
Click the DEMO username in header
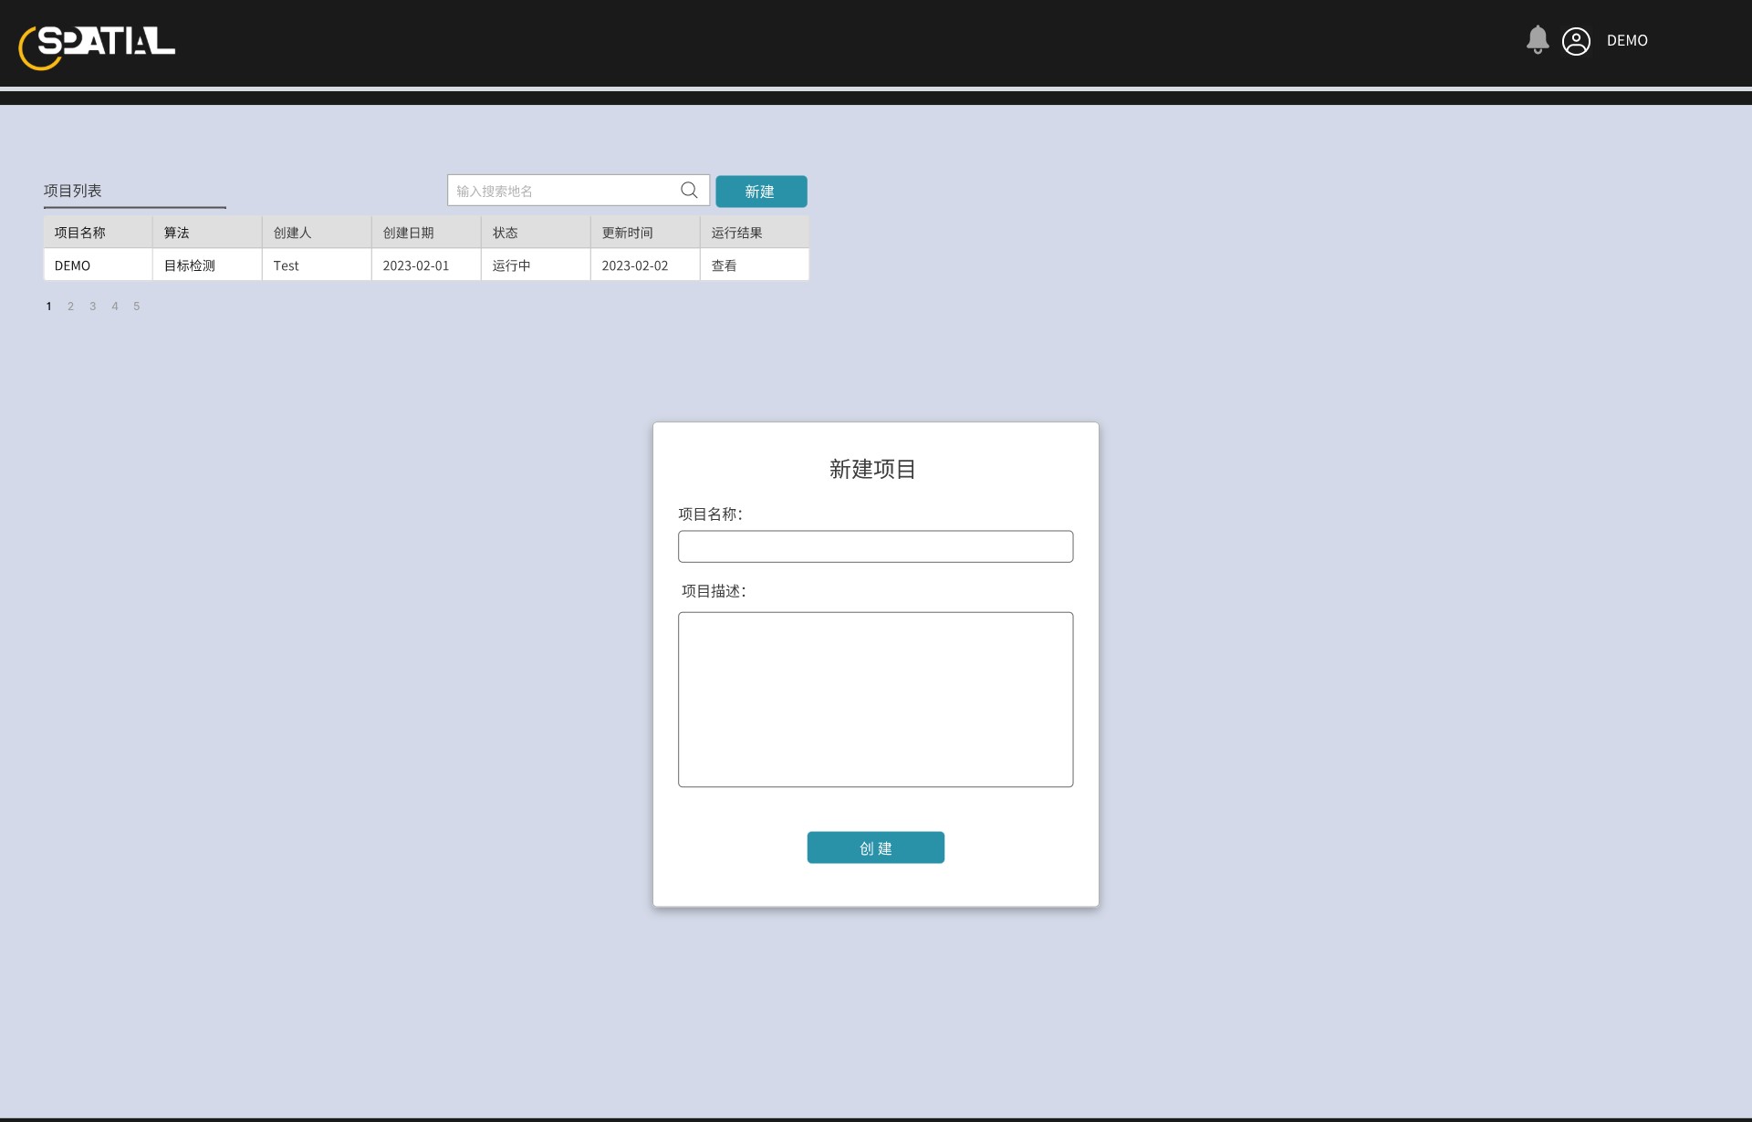click(1627, 41)
